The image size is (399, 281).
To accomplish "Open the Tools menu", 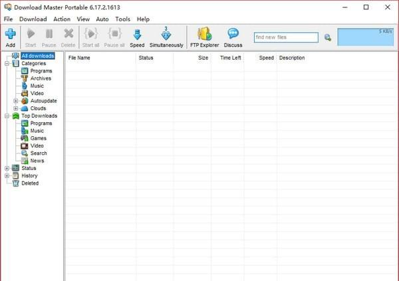I will (x=122, y=19).
